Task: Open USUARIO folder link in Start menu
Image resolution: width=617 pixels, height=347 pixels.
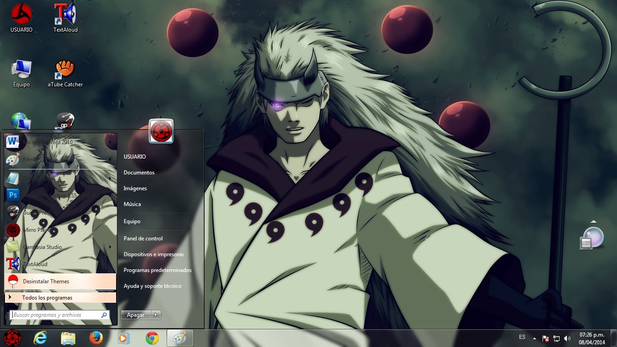Action: (135, 157)
